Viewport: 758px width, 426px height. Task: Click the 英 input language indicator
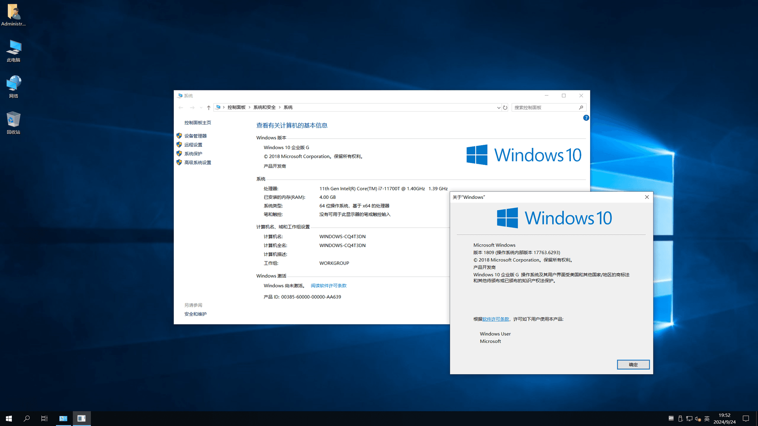707,419
